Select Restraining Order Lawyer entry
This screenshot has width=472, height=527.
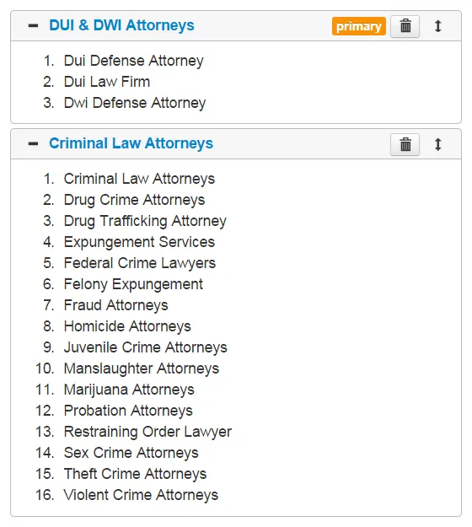[147, 432]
